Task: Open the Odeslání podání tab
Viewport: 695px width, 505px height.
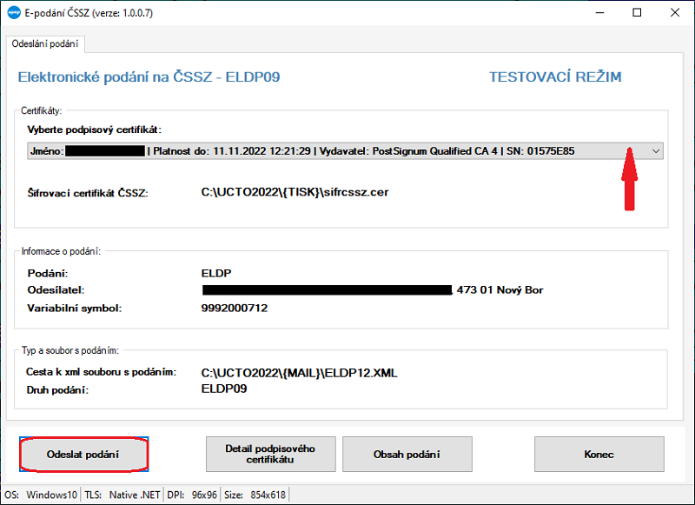Action: coord(45,43)
